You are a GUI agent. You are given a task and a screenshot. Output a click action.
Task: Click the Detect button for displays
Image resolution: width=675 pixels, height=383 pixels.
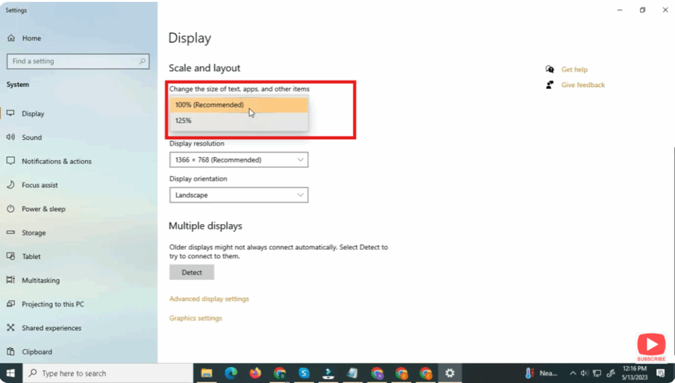click(192, 272)
